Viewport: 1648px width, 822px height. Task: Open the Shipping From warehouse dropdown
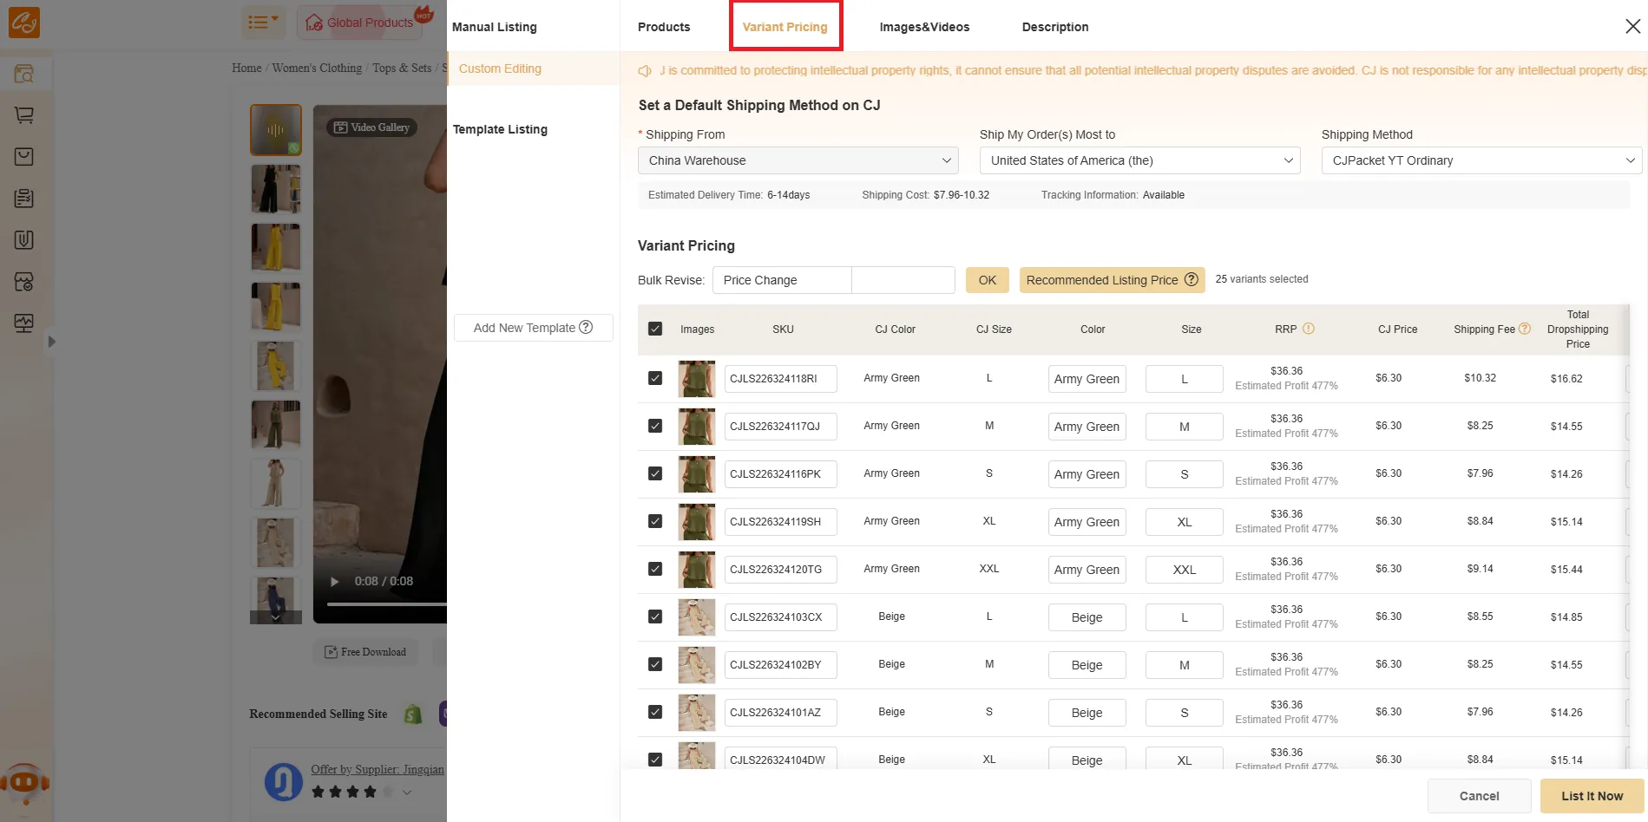click(x=798, y=160)
